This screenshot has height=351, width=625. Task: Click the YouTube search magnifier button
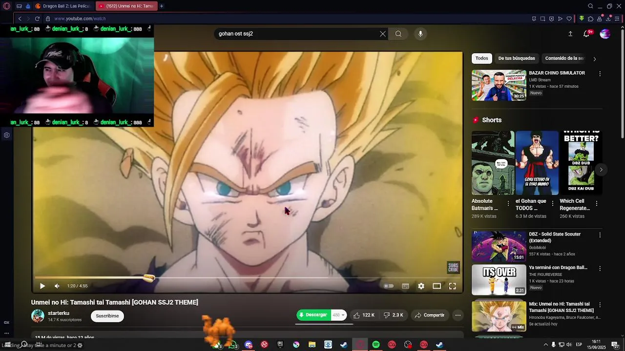coord(398,34)
